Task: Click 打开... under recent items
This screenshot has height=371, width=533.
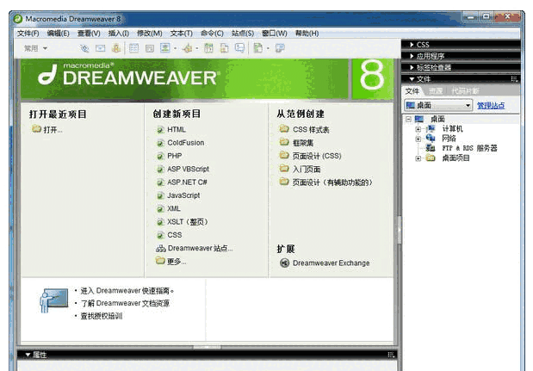Action: click(47, 129)
